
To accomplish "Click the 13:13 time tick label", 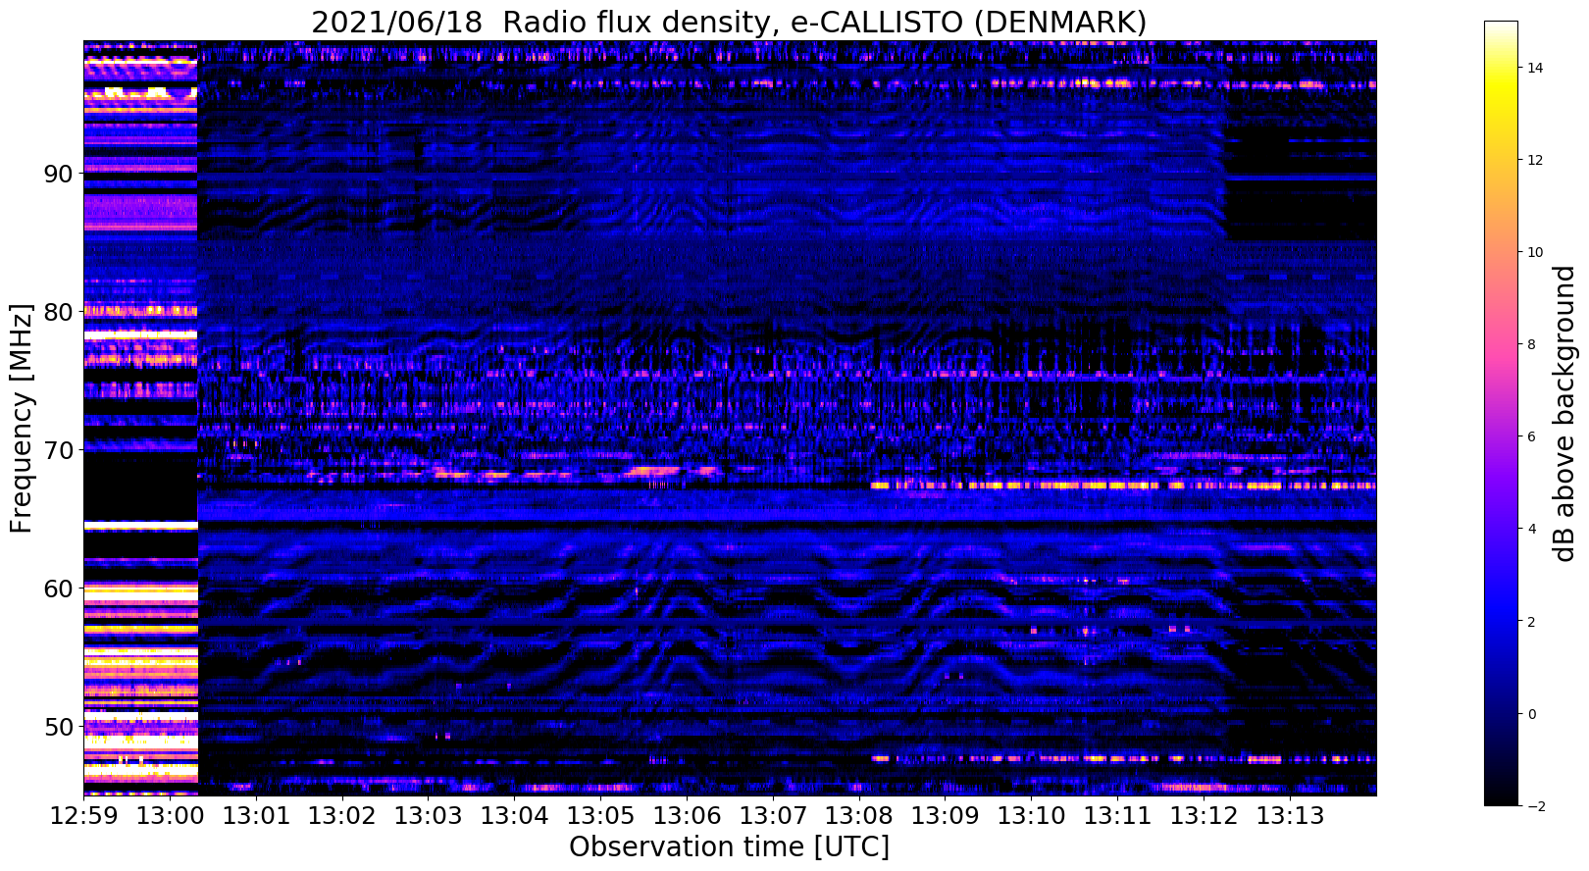I will (x=1290, y=815).
